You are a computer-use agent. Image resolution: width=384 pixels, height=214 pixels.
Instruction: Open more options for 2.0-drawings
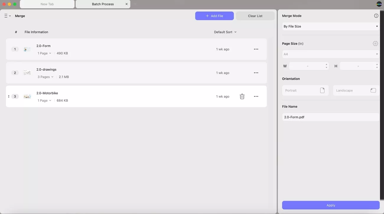256,73
